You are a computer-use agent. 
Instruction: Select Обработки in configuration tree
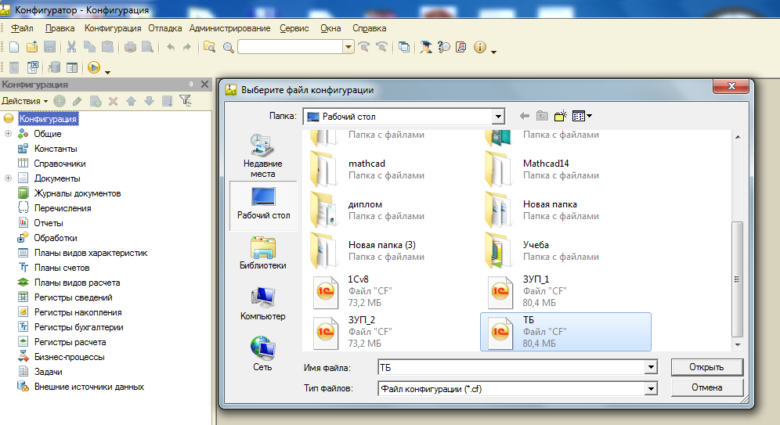pyautogui.click(x=56, y=238)
